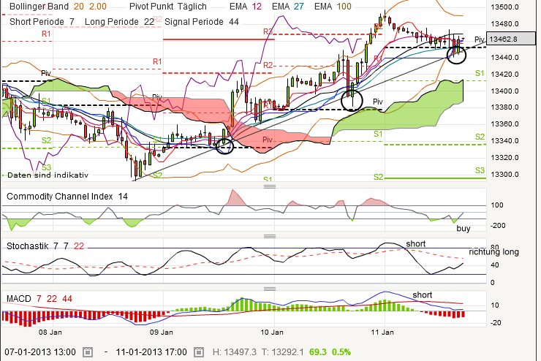This screenshot has height=361, width=541.
Task: Click the 08 Jan date axis label
Action: click(50, 332)
